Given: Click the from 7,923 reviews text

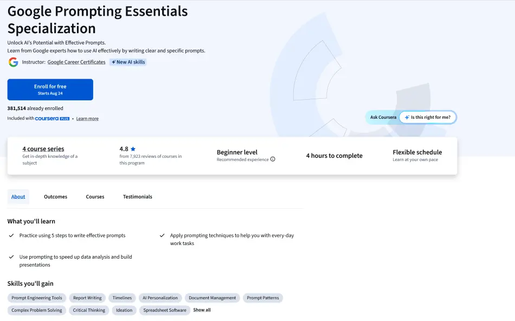Looking at the screenshot, I should [150, 159].
